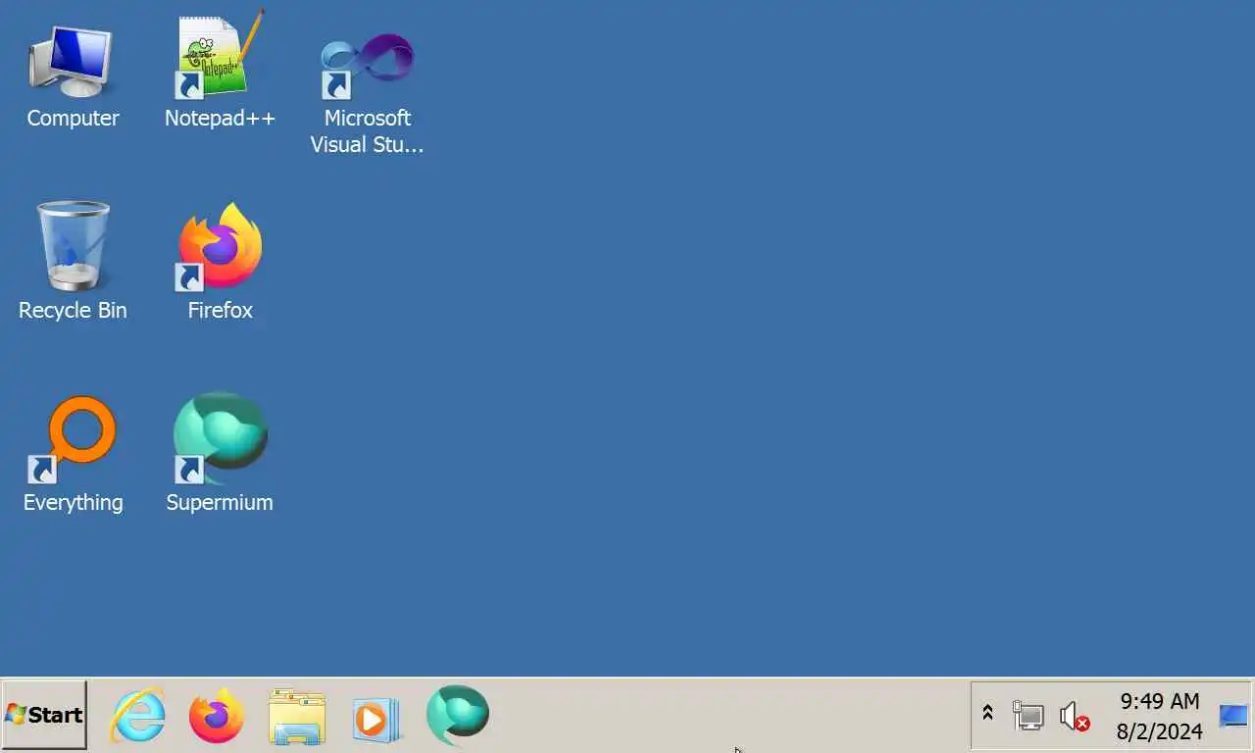This screenshot has width=1255, height=753.
Task: Open the network status tray icon
Action: click(1028, 715)
